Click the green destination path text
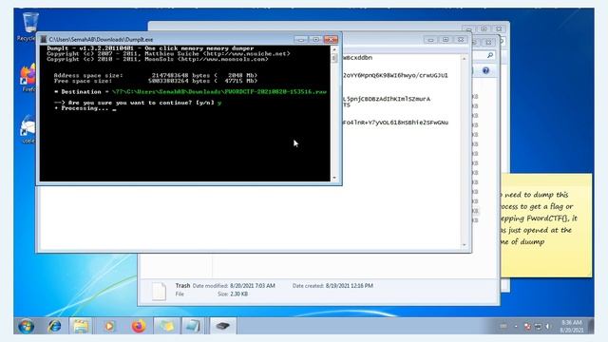This screenshot has height=342, width=608. point(219,92)
